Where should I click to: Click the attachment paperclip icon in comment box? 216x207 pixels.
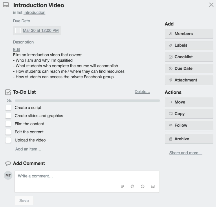coord(122,186)
